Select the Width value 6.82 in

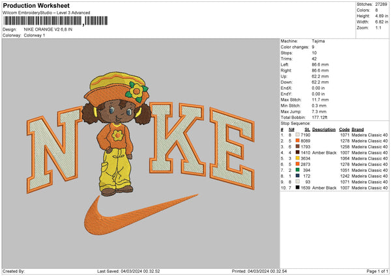point(381,22)
